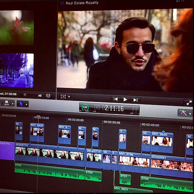Click the 00:02:30:00 ruler mark
Screen dimensions: 194x194
click(x=112, y=122)
